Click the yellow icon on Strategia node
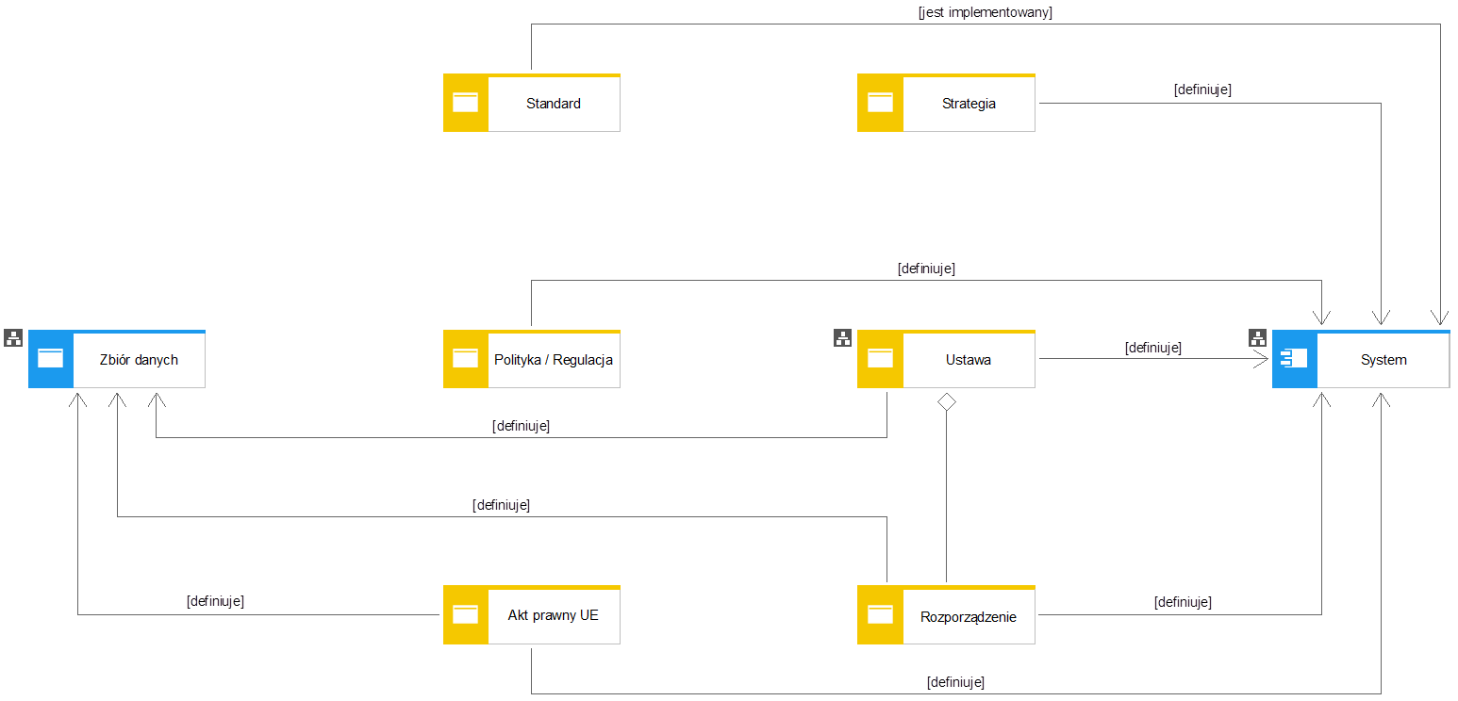Screen dimensions: 1458x701 [x=880, y=103]
